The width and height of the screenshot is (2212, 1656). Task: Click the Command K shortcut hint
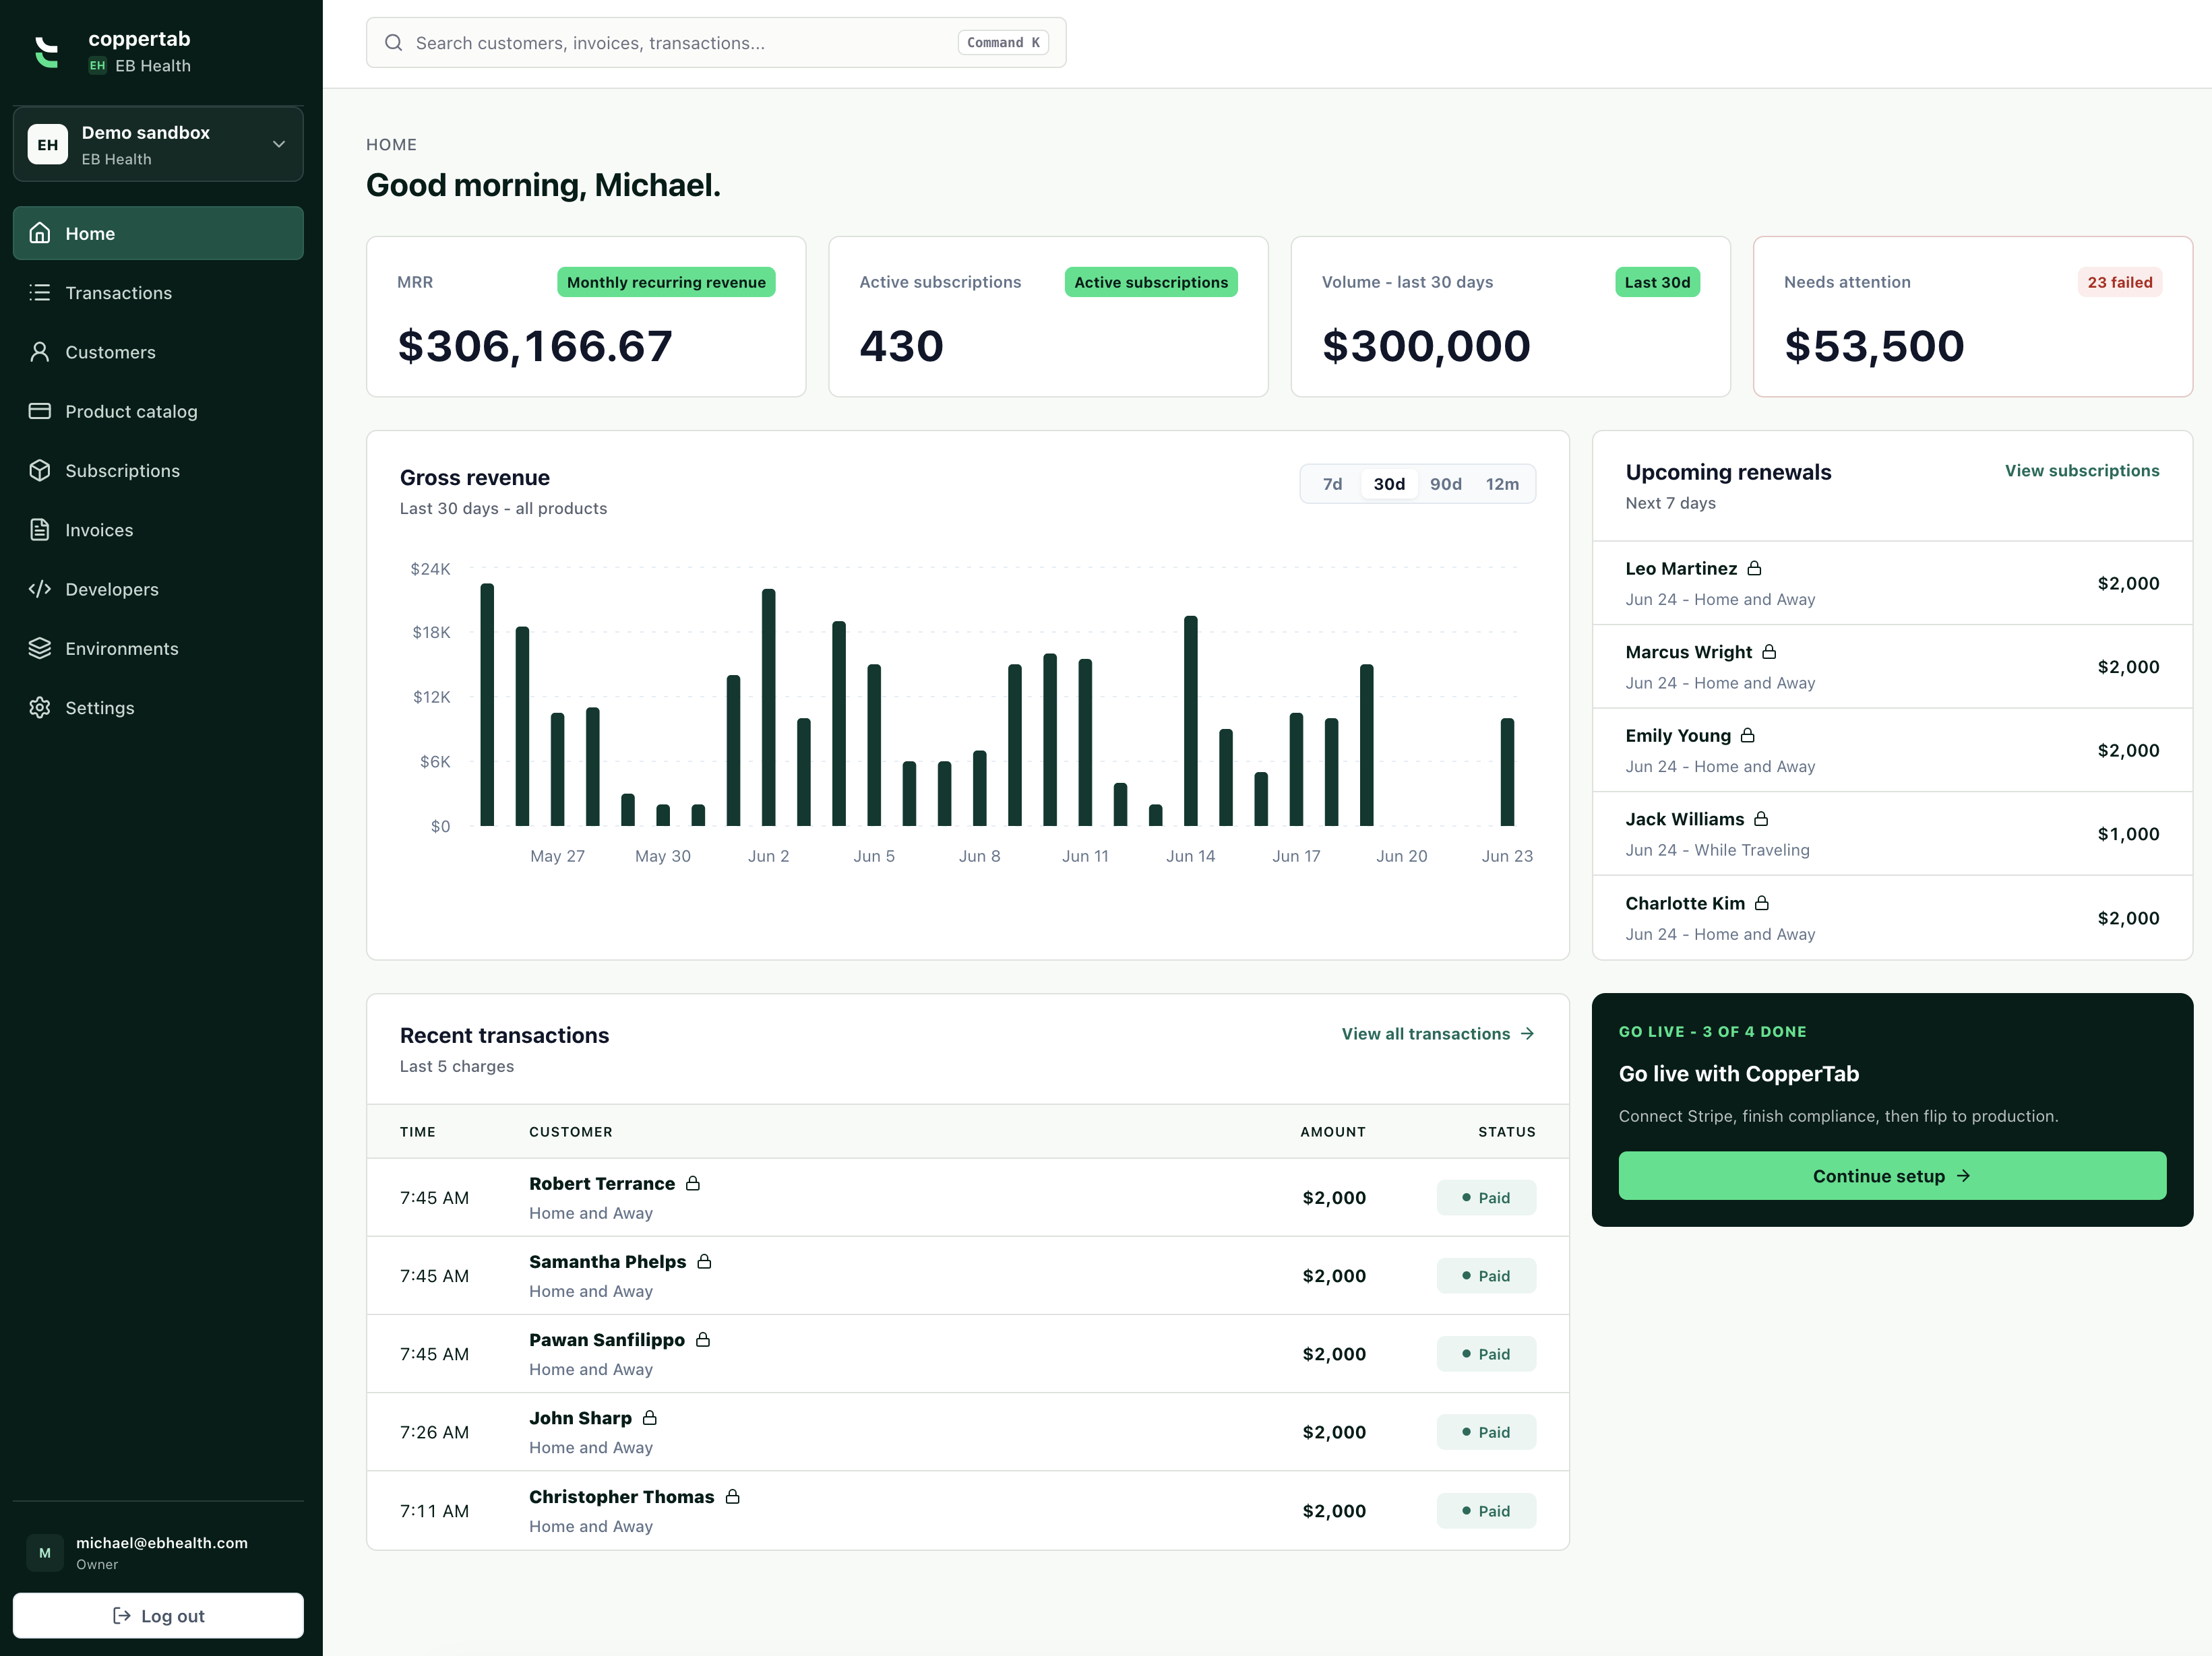tap(1003, 43)
